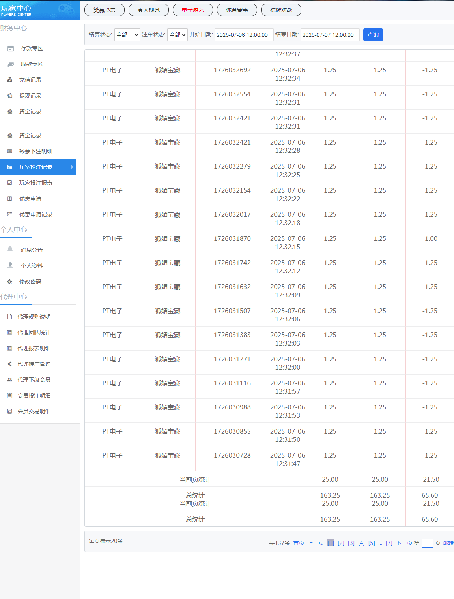Open the 注单状态 dropdown

point(177,35)
